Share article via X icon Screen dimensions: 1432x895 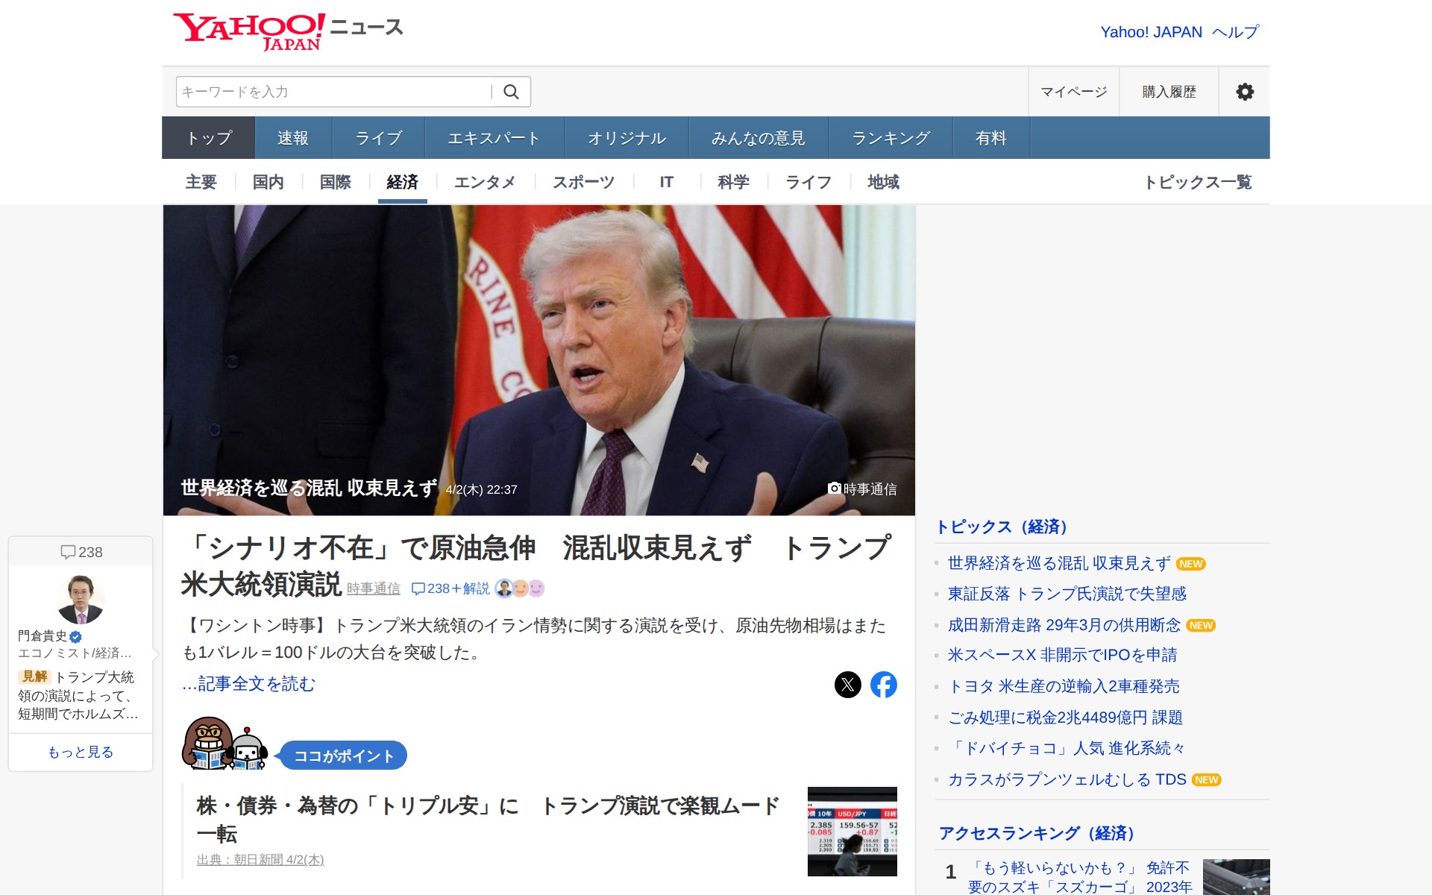tap(847, 685)
